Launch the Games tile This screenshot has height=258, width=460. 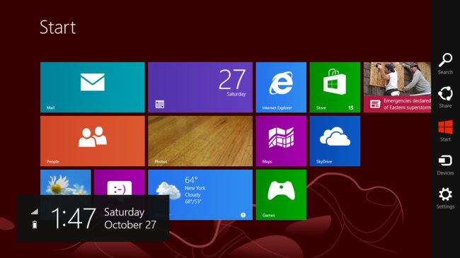pos(281,194)
